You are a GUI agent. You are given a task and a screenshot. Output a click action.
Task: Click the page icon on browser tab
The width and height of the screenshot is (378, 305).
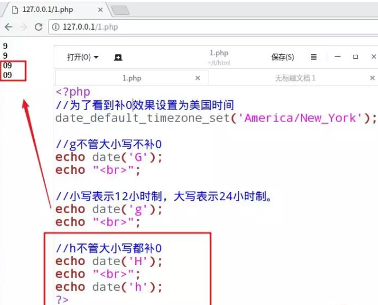pyautogui.click(x=15, y=10)
